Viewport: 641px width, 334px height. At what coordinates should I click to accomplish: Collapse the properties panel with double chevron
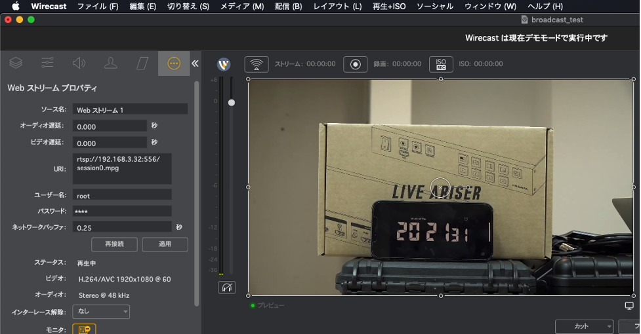coord(195,64)
